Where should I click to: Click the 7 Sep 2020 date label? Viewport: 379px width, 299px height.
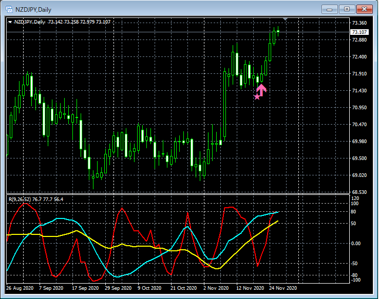[x=51, y=288]
